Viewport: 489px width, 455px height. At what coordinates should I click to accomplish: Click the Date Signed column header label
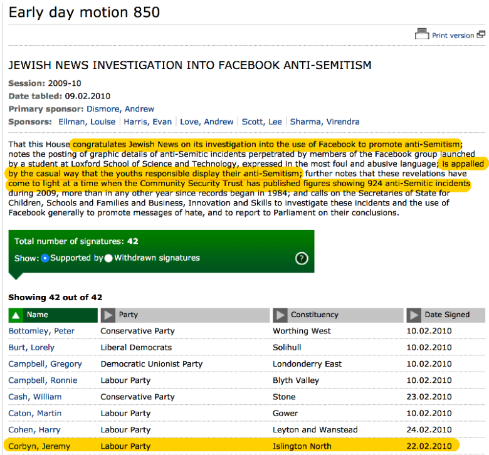(x=447, y=315)
